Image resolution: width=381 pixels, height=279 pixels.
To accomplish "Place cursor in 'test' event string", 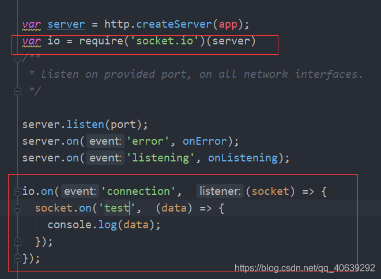I will click(117, 208).
